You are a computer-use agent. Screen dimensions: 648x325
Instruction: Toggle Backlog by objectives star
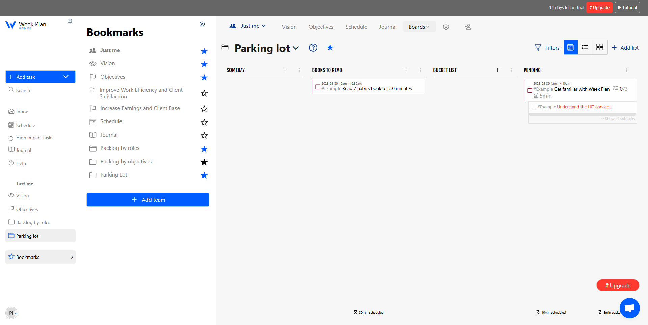(204, 162)
